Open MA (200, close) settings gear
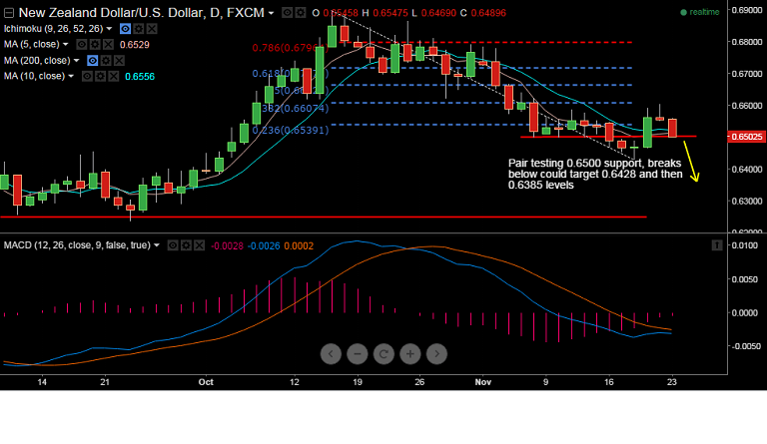The width and height of the screenshot is (767, 444). point(106,61)
